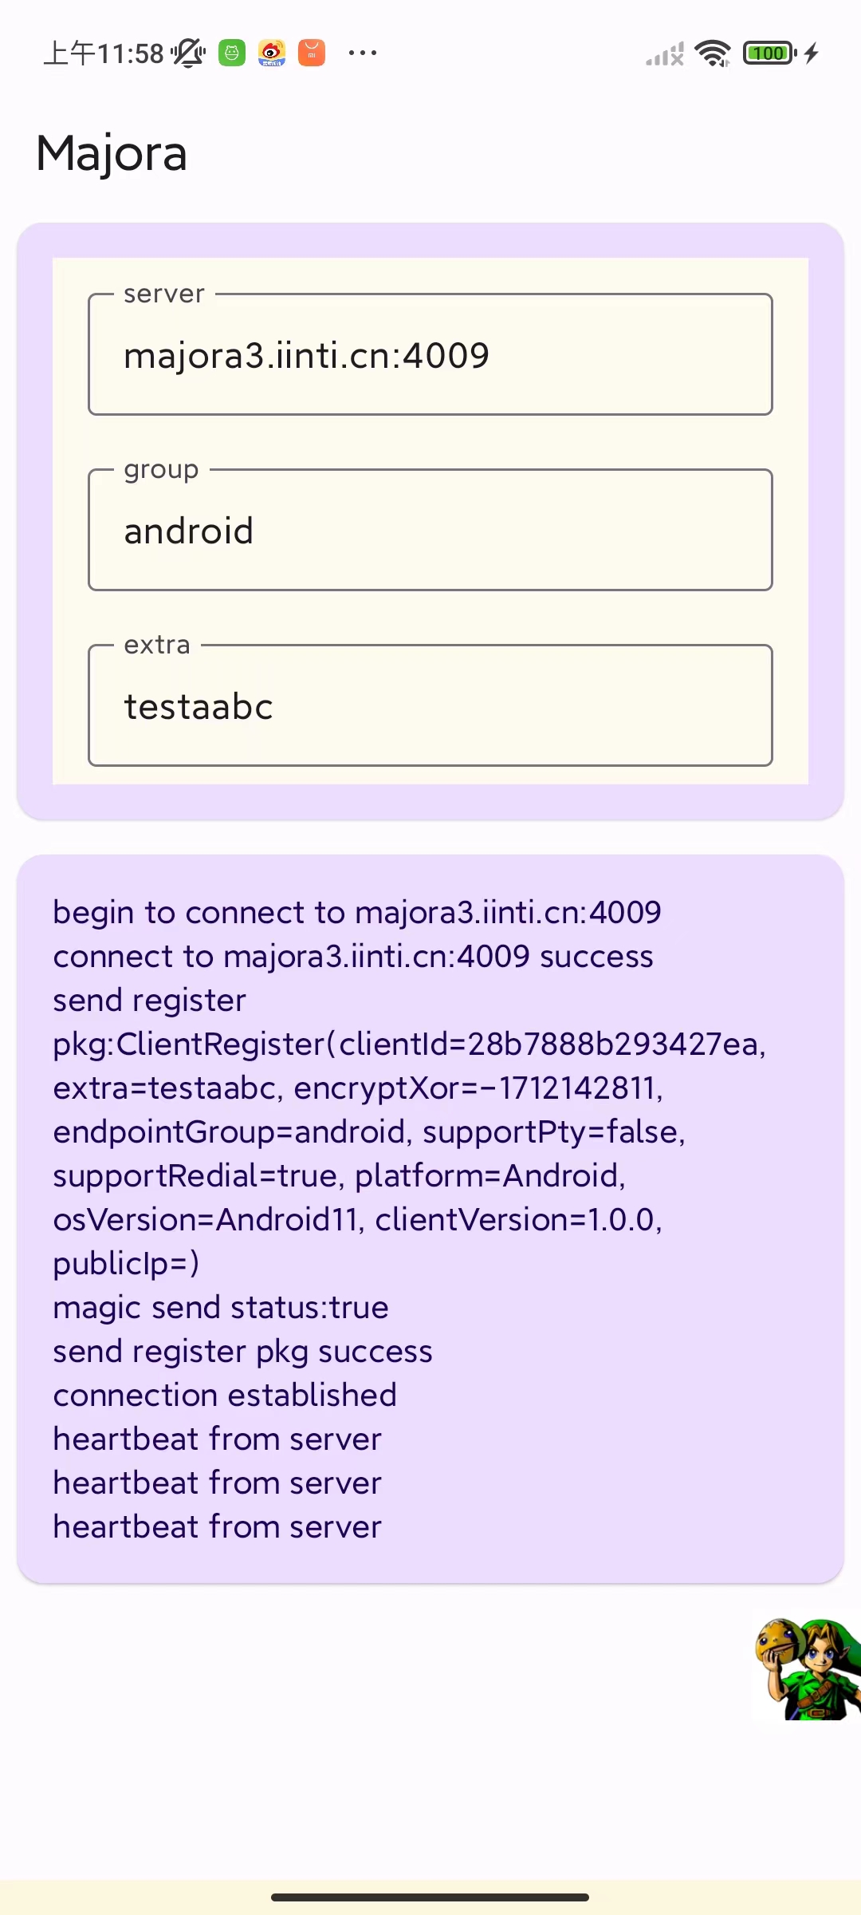Tap the cellular signal icon
This screenshot has height=1915, width=861.
point(665,54)
